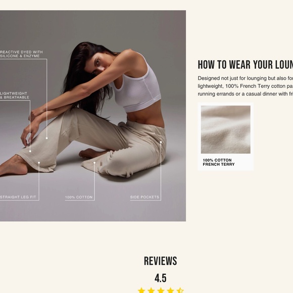Click the 'Lightweight & Breathable' label

pos(15,95)
